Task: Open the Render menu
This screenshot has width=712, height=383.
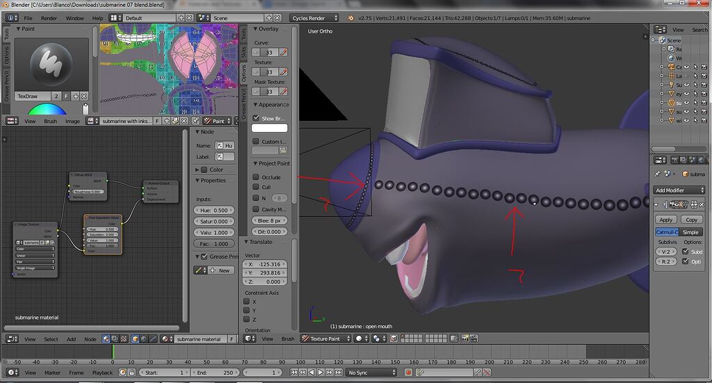Action: [x=49, y=18]
